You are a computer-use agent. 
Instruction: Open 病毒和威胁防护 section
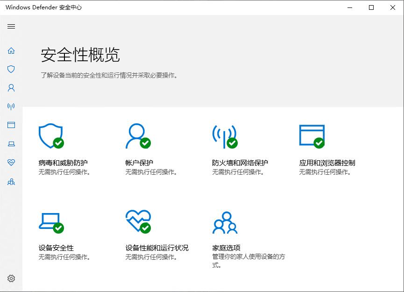pos(64,162)
